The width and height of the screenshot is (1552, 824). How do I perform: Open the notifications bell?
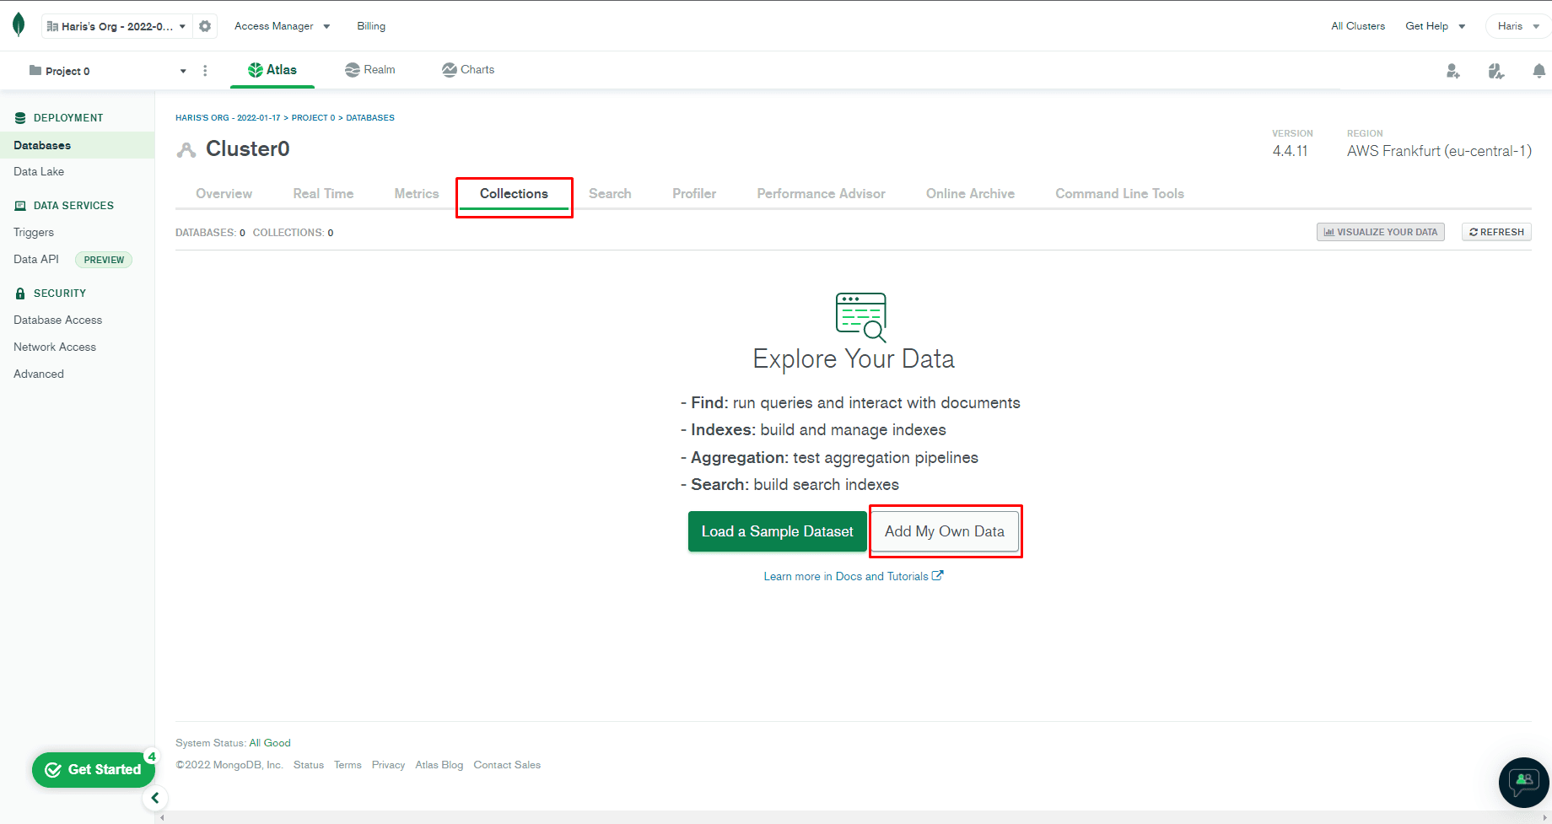point(1539,71)
